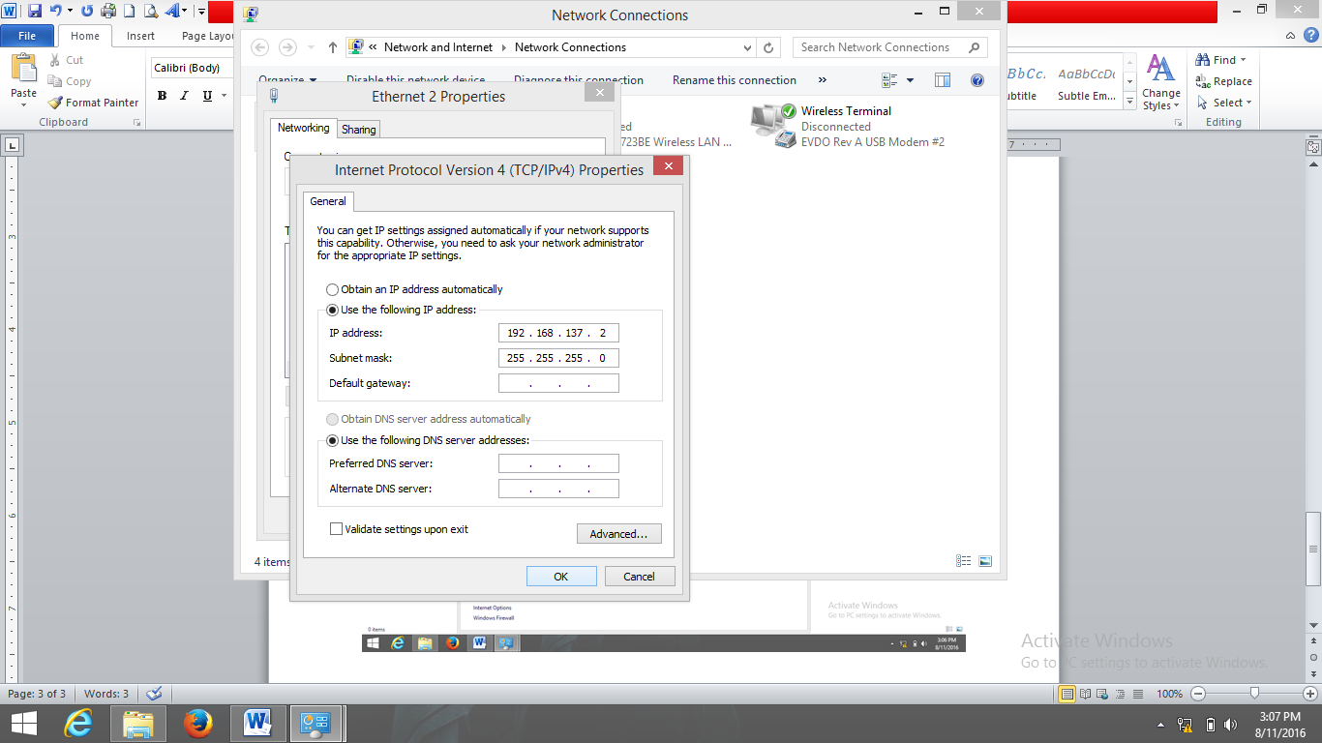Switch to the Sharing tab
1322x743 pixels.
pyautogui.click(x=358, y=128)
